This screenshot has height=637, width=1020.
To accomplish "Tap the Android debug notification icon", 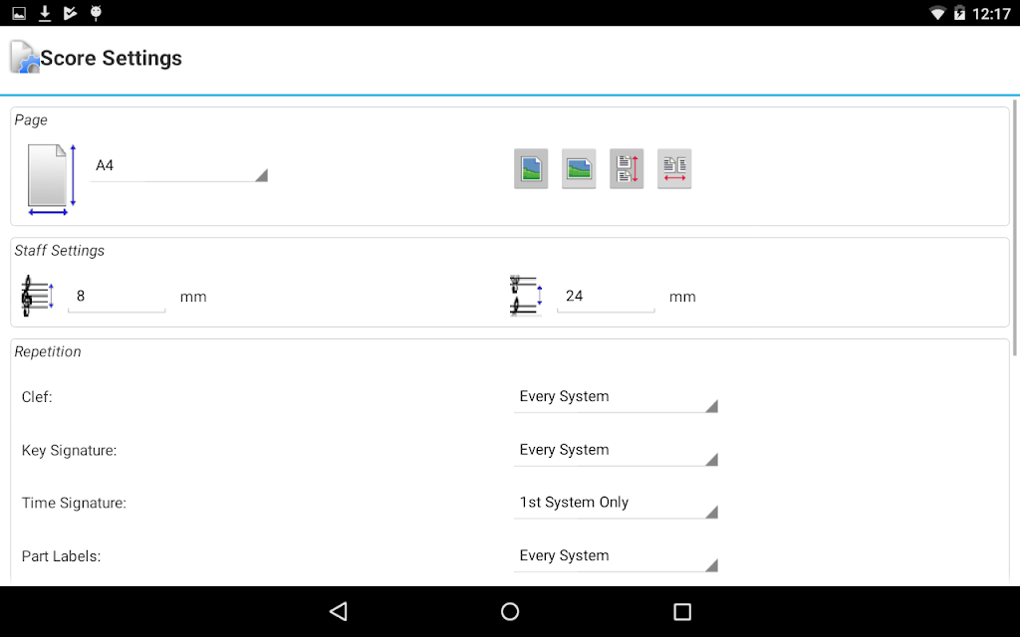I will [x=96, y=13].
